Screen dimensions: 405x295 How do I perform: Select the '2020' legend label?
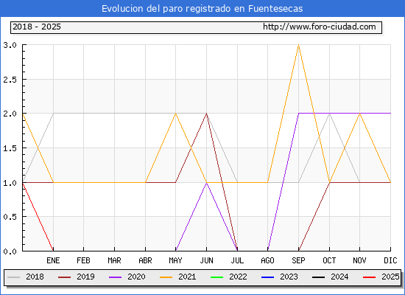pos(136,277)
